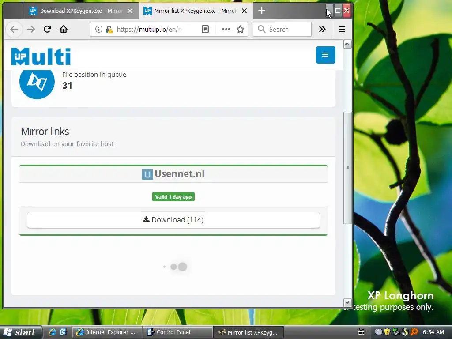
Task: Click the second quick launch icon
Action: pyautogui.click(x=63, y=332)
